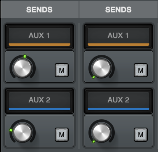
Task: Click green level marker on left AUX 2 knob
Action: click(x=11, y=130)
